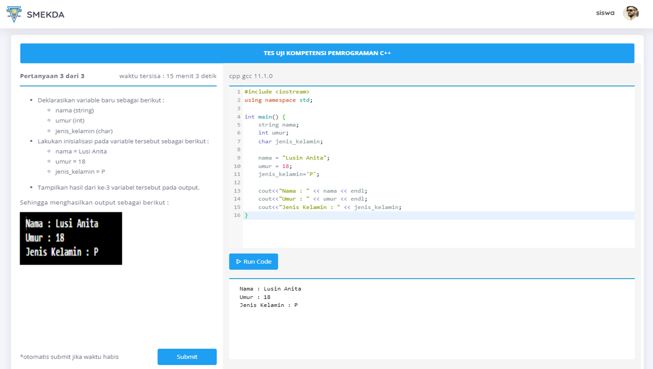Click the SMEKDA shield logo

pyautogui.click(x=15, y=14)
